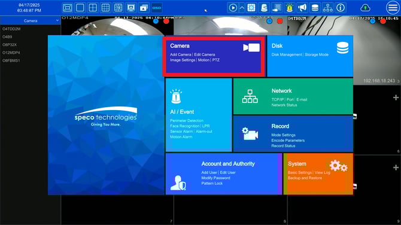Select camera O8FBMS1 in the list
The width and height of the screenshot is (401, 225).
pos(11,60)
